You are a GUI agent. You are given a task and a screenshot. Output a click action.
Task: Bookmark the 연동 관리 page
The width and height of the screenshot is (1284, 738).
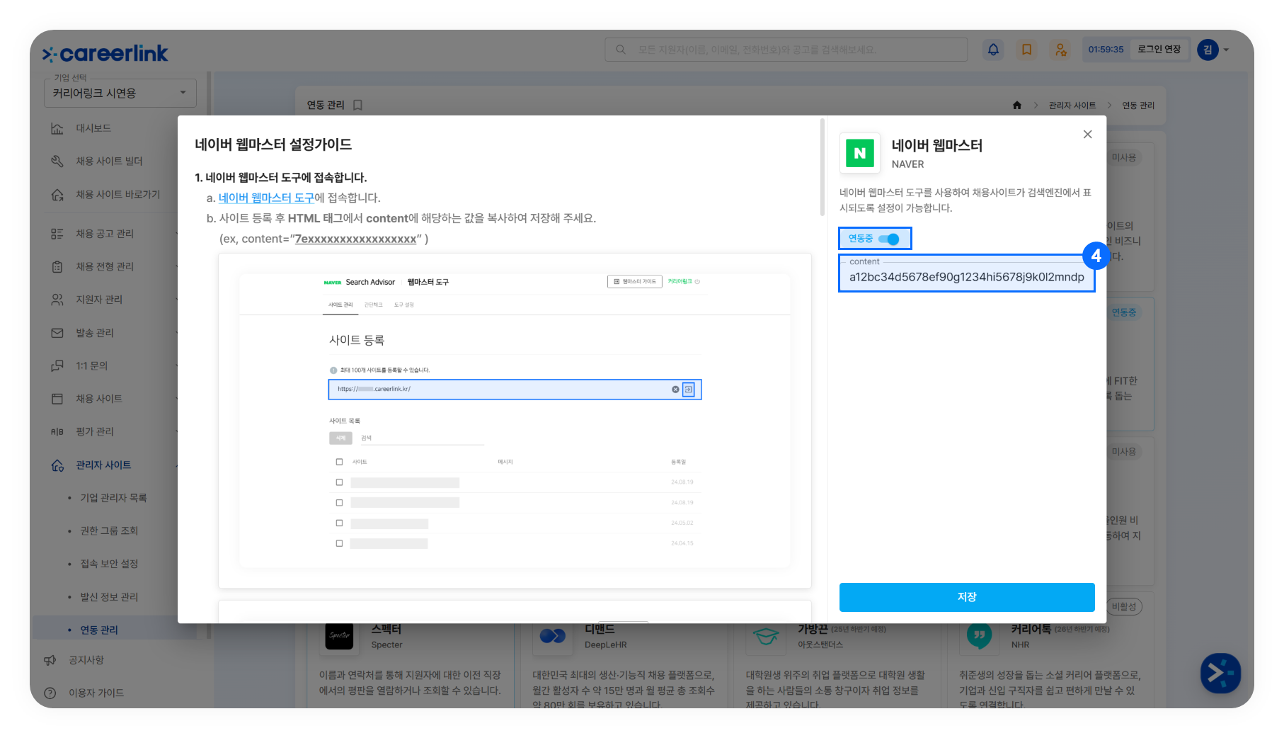pos(357,105)
